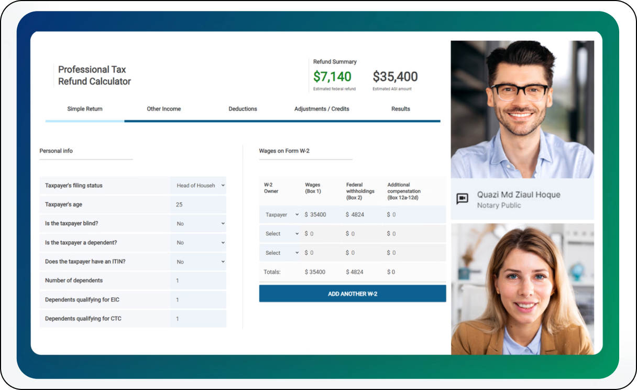This screenshot has height=390, width=637.
Task: Edit the Number of dependents field
Action: [x=199, y=280]
